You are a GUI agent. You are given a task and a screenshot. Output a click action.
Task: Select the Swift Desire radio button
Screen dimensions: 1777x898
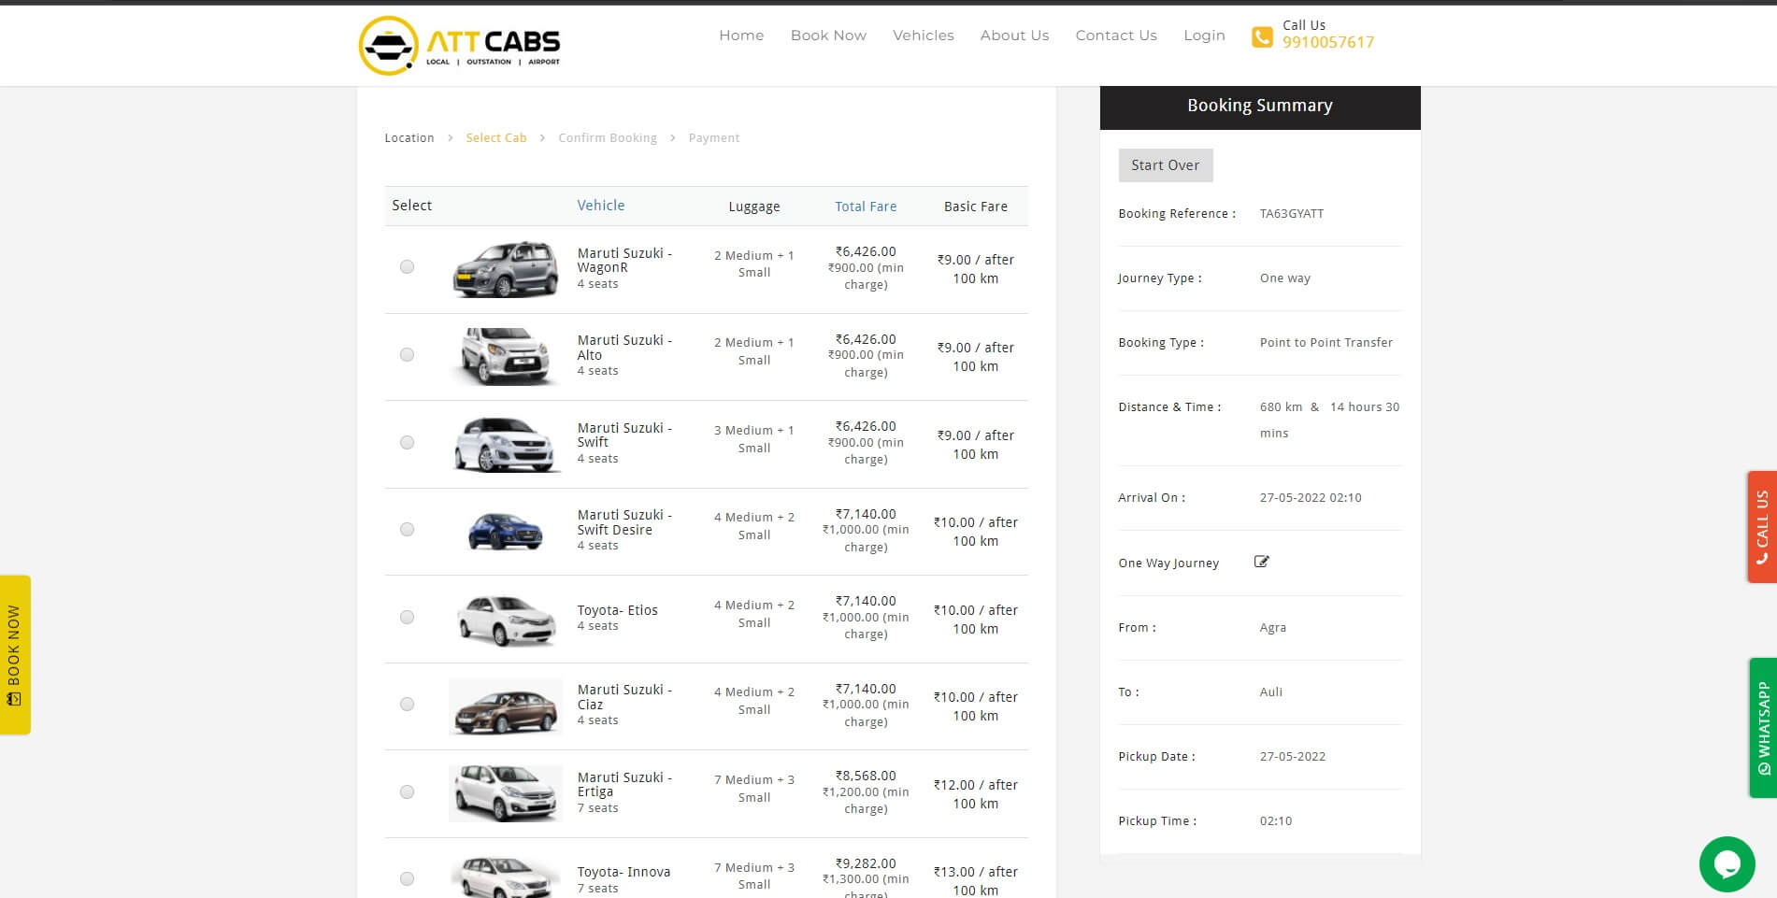pos(407,530)
